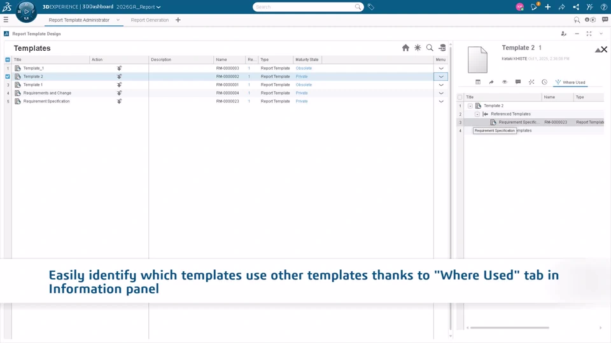Maximize the widget with the expand icon

tap(589, 34)
